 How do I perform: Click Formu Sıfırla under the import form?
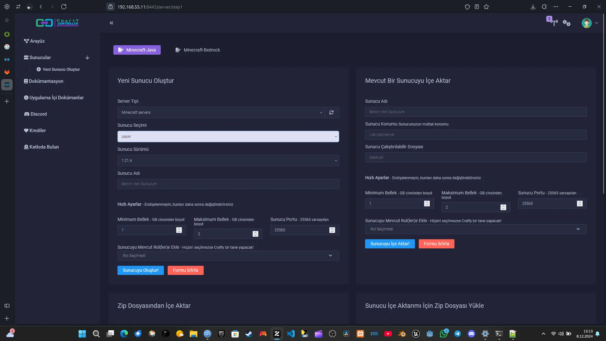click(x=436, y=244)
